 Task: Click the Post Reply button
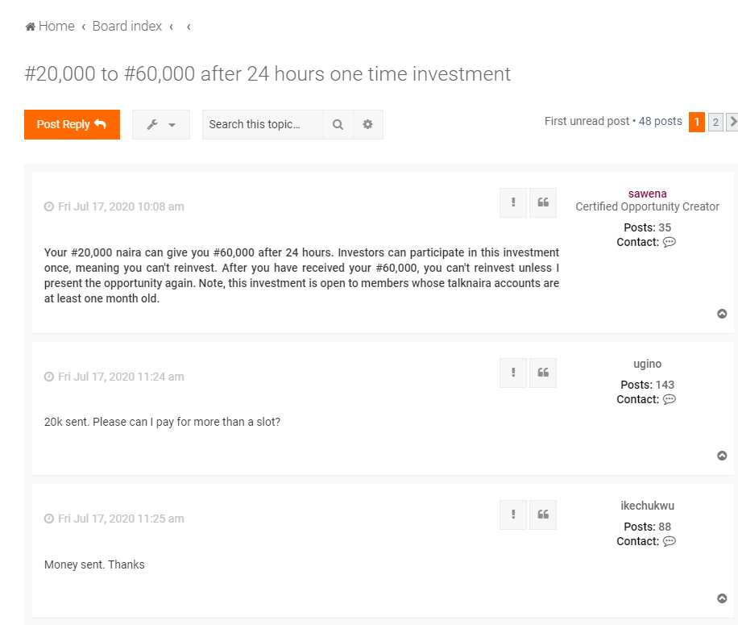[72, 124]
